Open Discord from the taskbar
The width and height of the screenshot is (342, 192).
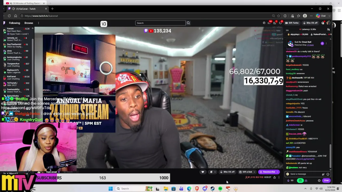[205, 189]
